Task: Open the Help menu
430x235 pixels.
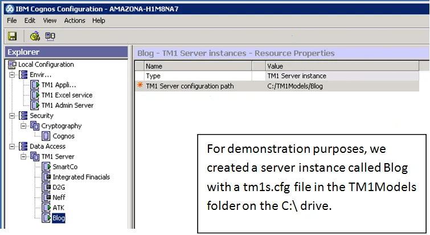Action: pos(99,21)
